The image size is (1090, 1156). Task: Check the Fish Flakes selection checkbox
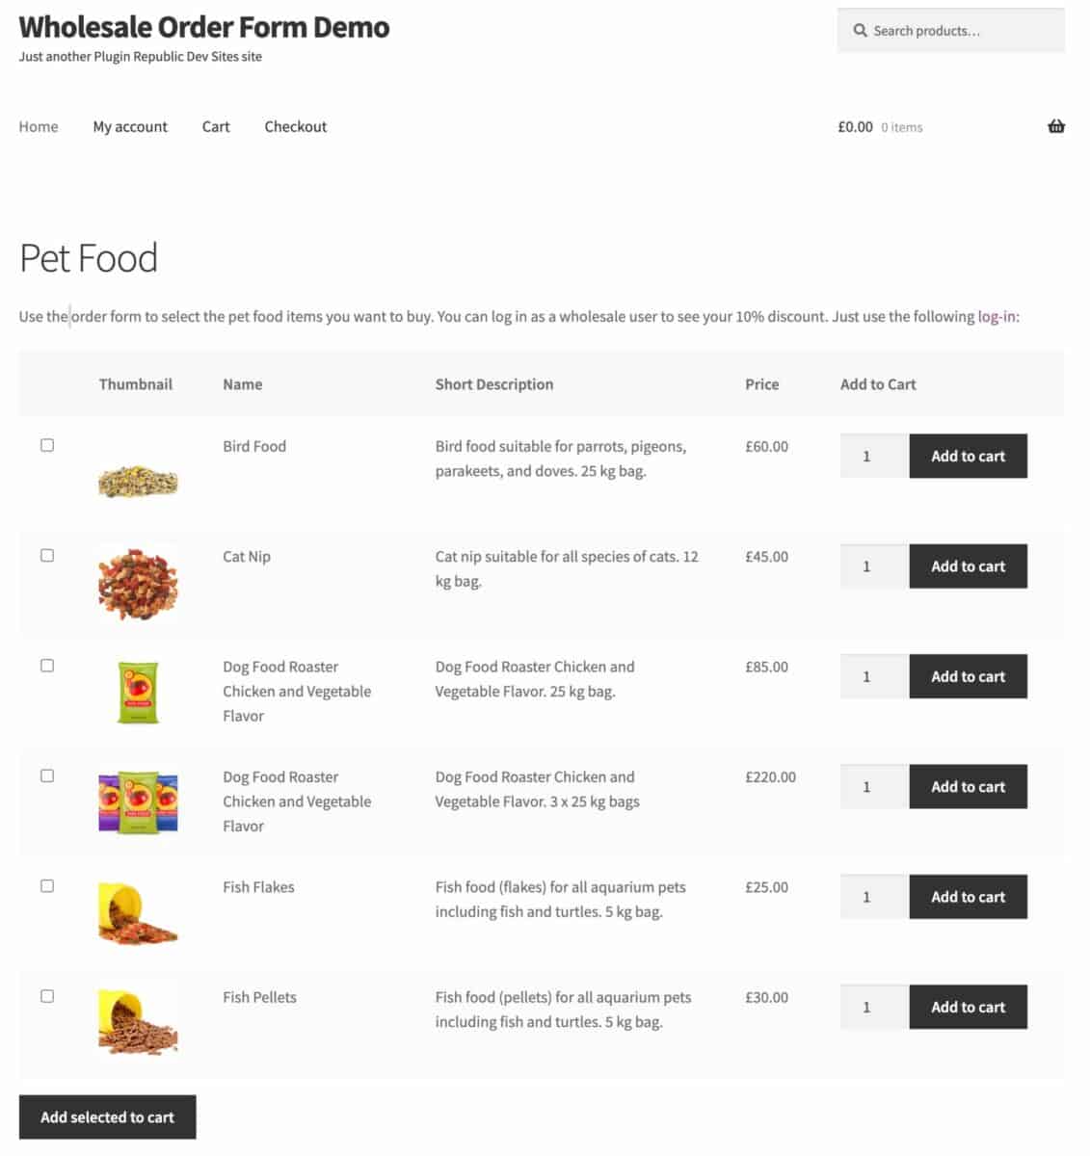click(x=47, y=885)
